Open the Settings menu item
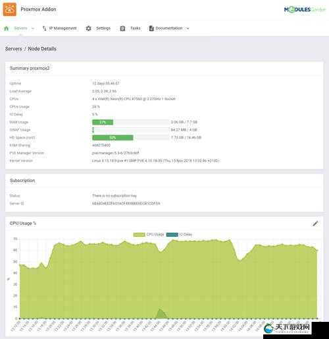 click(x=103, y=28)
